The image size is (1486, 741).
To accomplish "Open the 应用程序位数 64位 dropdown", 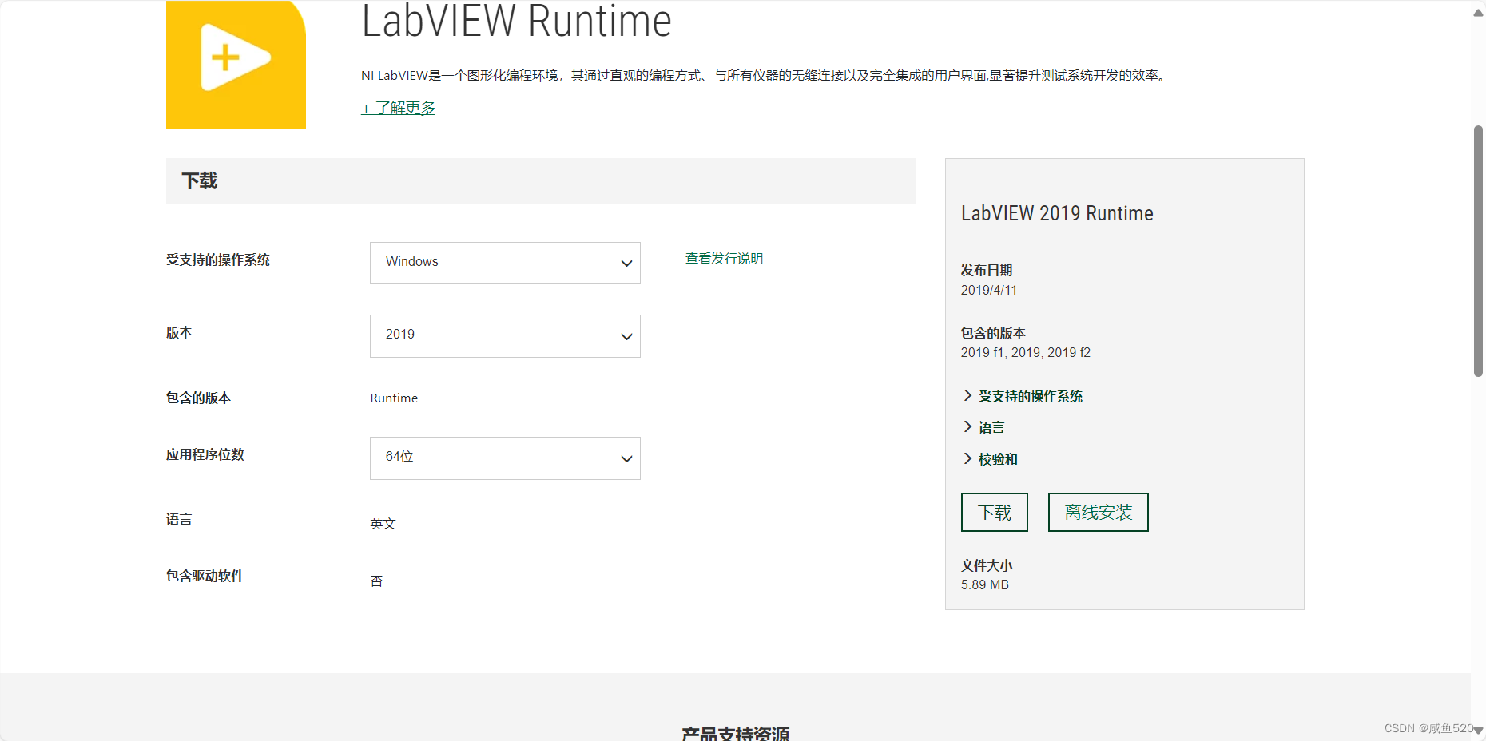I will pos(505,458).
